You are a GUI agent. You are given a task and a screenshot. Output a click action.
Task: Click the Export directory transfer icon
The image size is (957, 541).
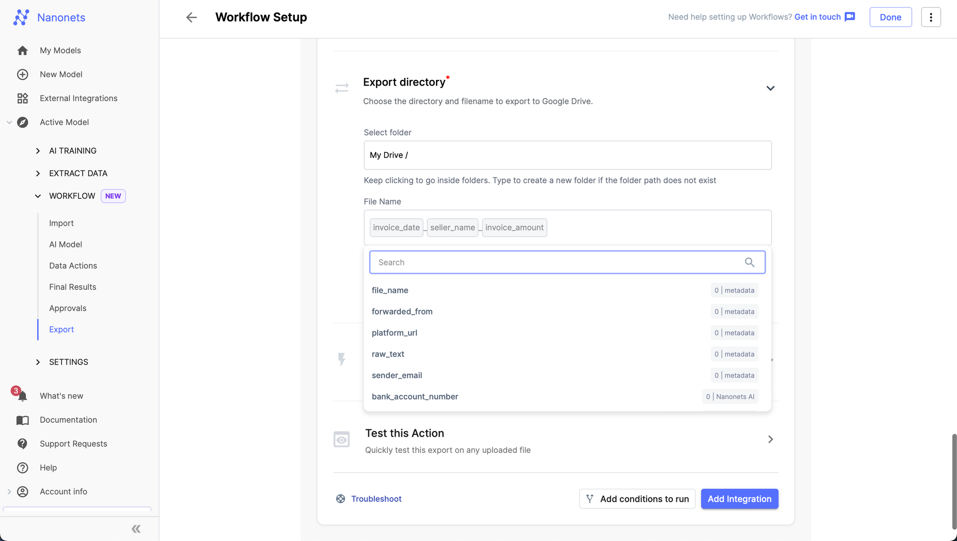342,88
